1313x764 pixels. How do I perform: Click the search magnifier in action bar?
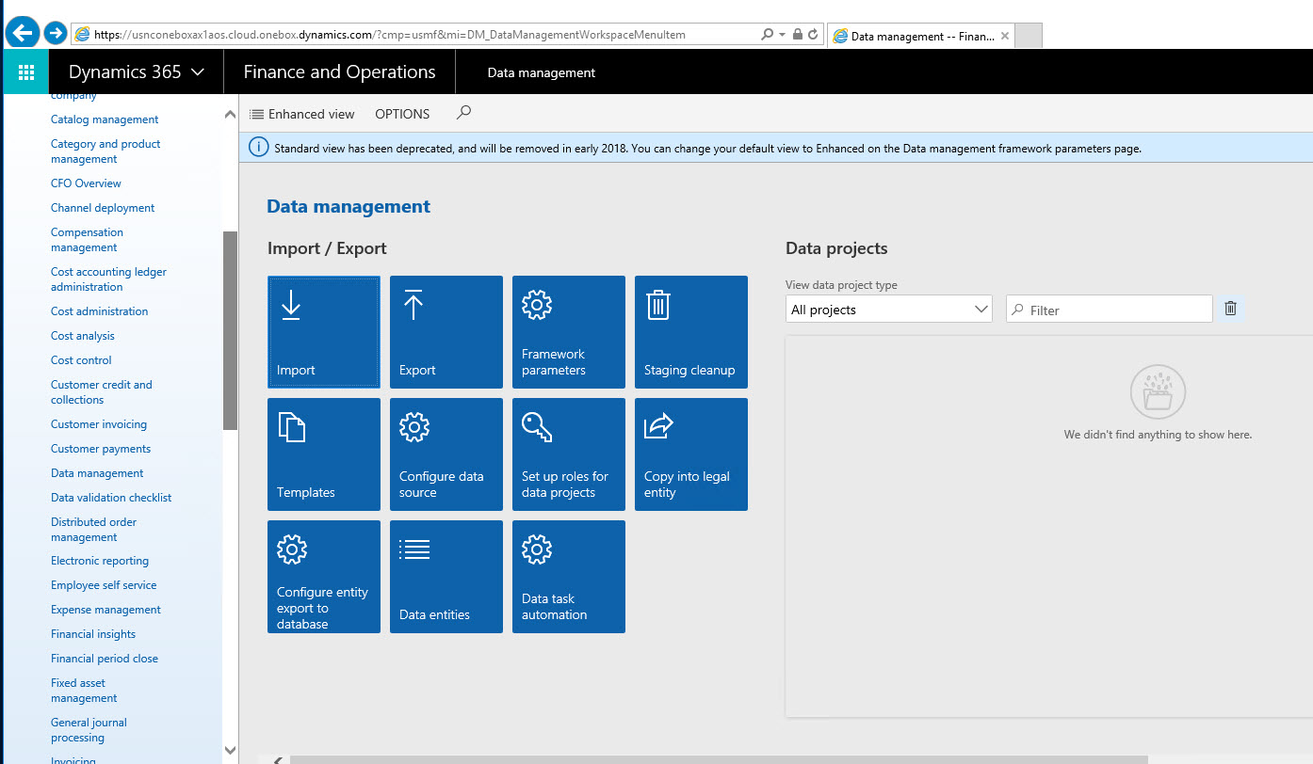[462, 113]
